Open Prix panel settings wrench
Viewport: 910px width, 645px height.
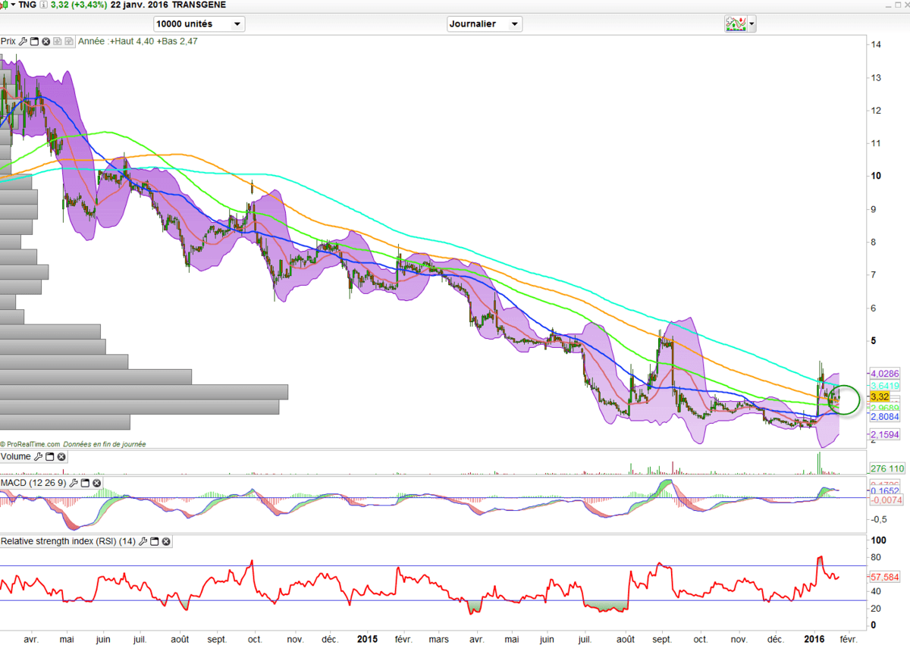coord(23,42)
